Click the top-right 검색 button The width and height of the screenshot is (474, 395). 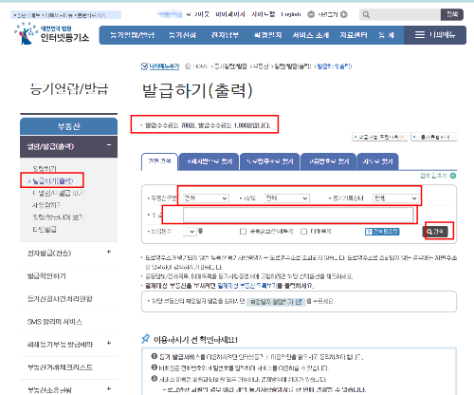coord(452,14)
